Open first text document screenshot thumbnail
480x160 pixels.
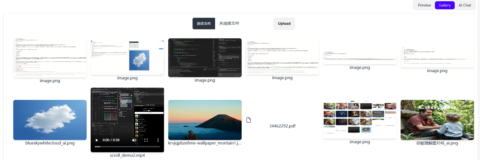pos(50,58)
